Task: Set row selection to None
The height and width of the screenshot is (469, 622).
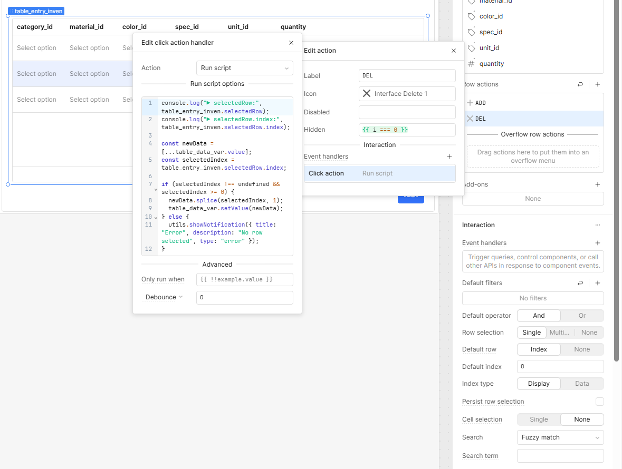Action: click(589, 333)
